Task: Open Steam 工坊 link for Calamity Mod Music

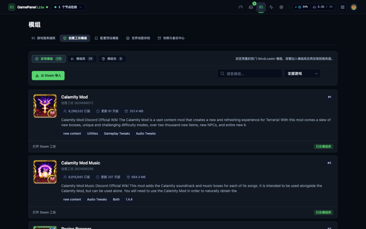Action: click(x=44, y=212)
